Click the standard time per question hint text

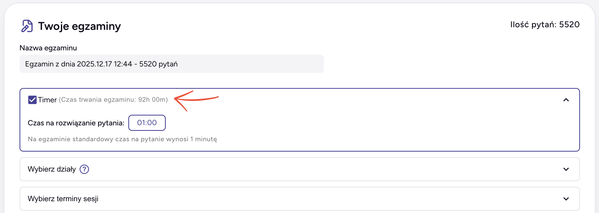click(122, 139)
